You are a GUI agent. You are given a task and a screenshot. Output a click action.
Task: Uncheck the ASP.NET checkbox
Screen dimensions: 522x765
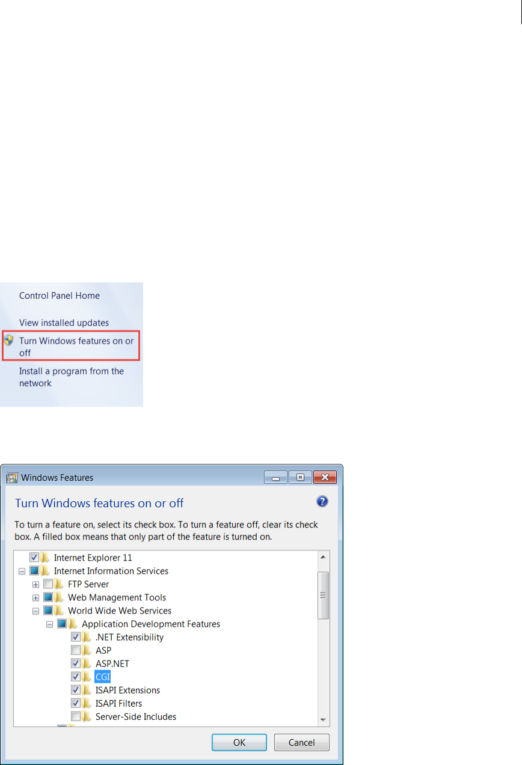(76, 663)
